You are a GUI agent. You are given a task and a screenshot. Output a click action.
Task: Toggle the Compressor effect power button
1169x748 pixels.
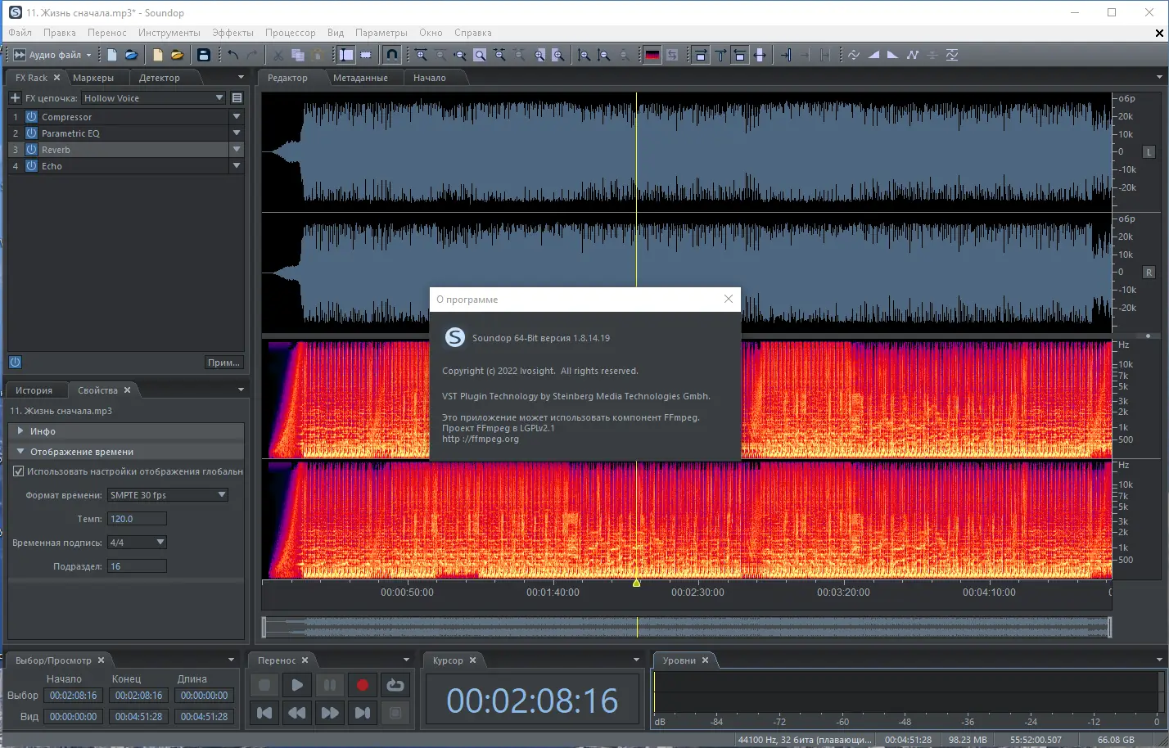coord(31,117)
